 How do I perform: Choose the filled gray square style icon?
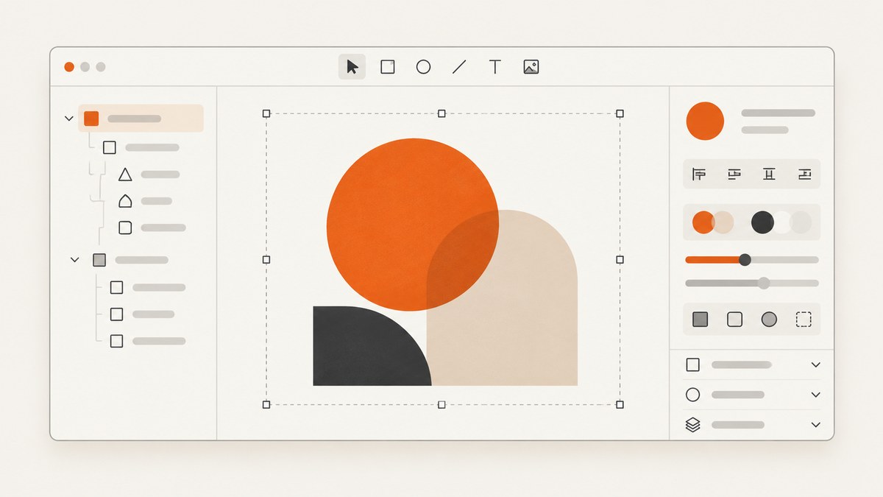coord(700,320)
